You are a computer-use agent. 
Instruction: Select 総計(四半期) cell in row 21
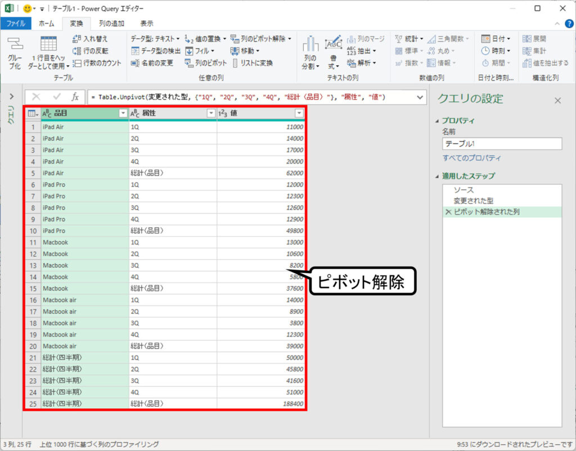point(84,358)
